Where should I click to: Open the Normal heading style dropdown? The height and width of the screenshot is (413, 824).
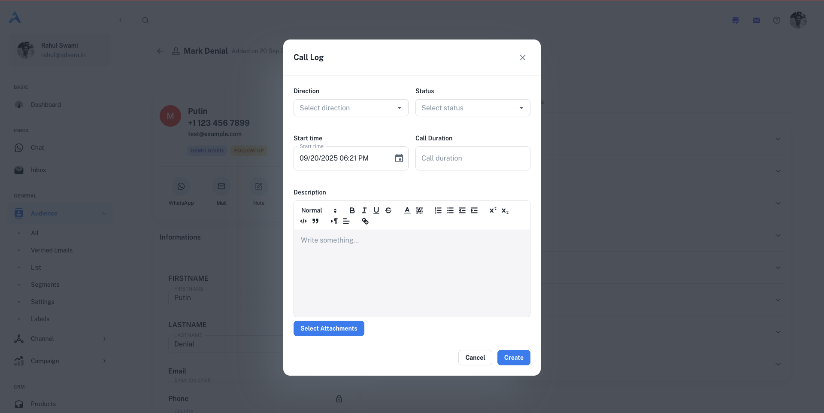tap(319, 210)
